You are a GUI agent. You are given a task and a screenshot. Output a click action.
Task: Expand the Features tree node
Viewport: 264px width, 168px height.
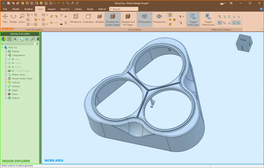tap(6, 82)
